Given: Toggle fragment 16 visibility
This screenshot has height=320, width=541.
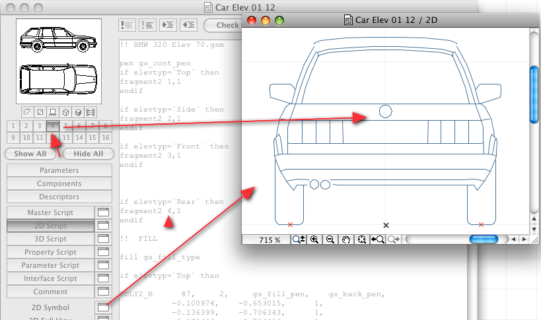Looking at the screenshot, I should coord(106,138).
